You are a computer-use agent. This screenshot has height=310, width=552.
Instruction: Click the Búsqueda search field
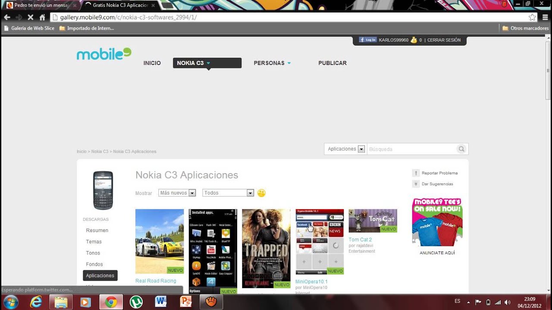(411, 149)
